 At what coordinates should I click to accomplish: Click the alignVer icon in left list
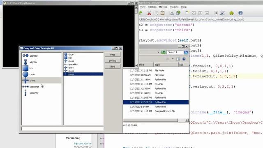[25, 62]
